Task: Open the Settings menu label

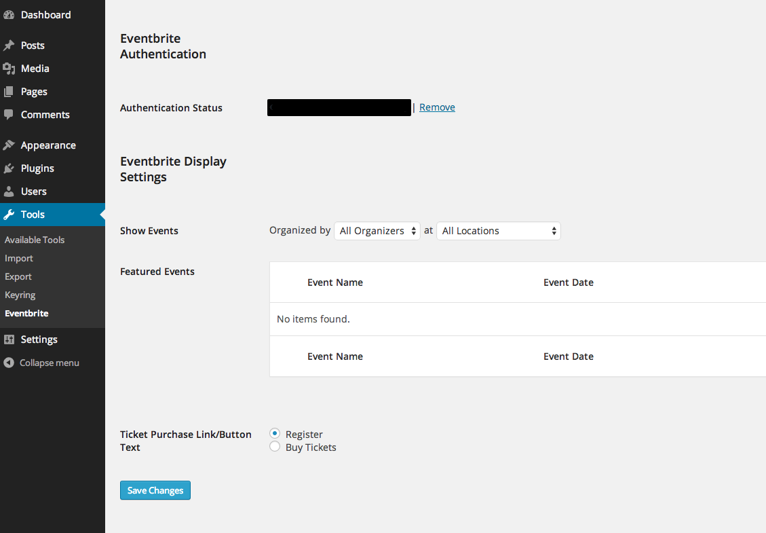Action: point(39,339)
